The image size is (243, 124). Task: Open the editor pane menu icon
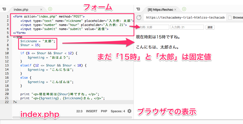pyautogui.click(x=4, y=9)
